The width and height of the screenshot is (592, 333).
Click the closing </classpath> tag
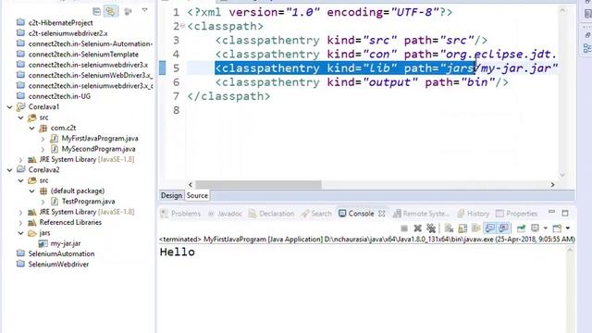click(x=228, y=96)
